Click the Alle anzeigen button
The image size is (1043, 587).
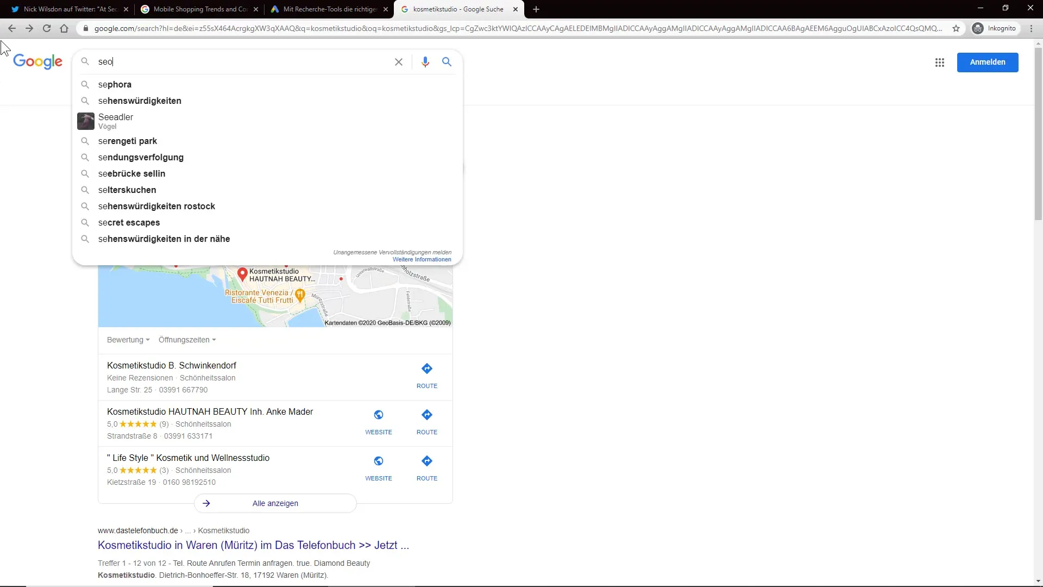tap(275, 503)
